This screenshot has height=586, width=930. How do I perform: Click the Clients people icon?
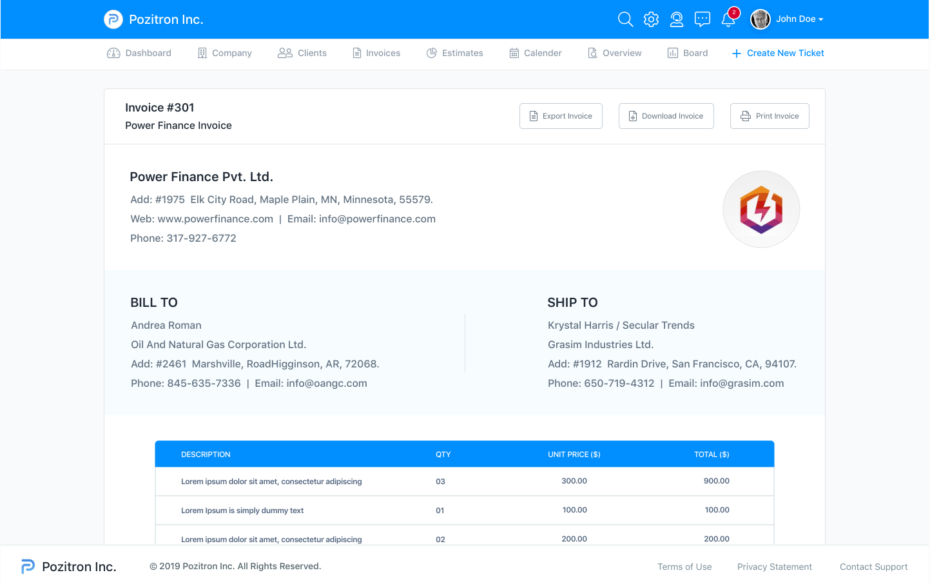[285, 53]
